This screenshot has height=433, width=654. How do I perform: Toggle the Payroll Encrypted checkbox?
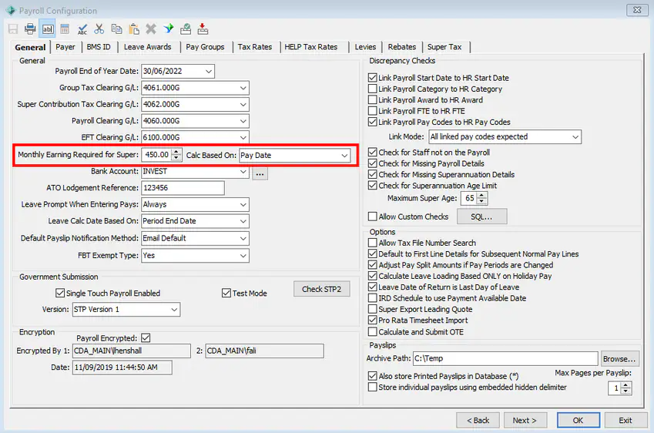coord(146,338)
